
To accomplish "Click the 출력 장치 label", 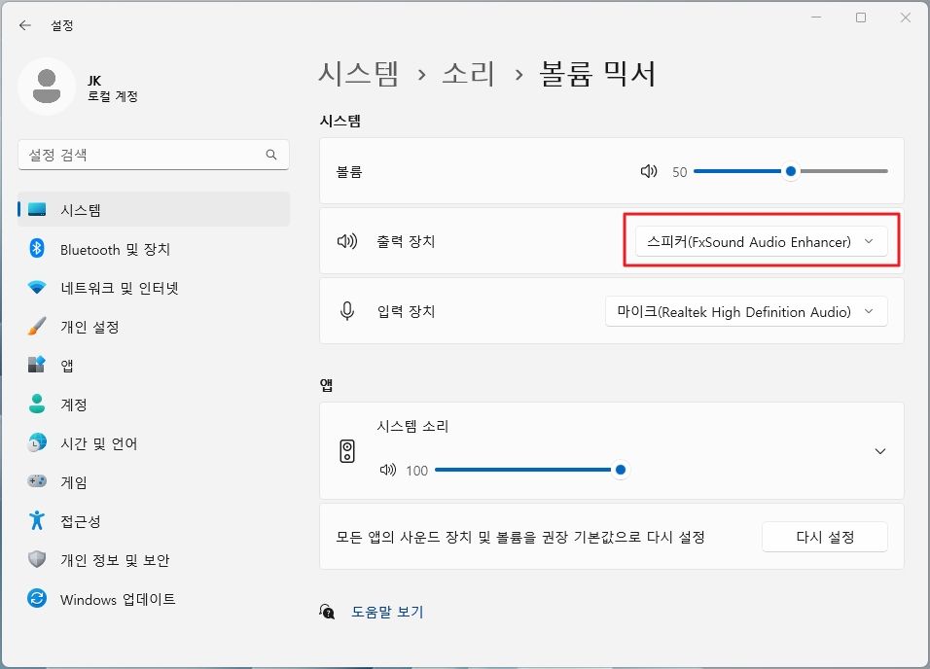I will coord(406,241).
